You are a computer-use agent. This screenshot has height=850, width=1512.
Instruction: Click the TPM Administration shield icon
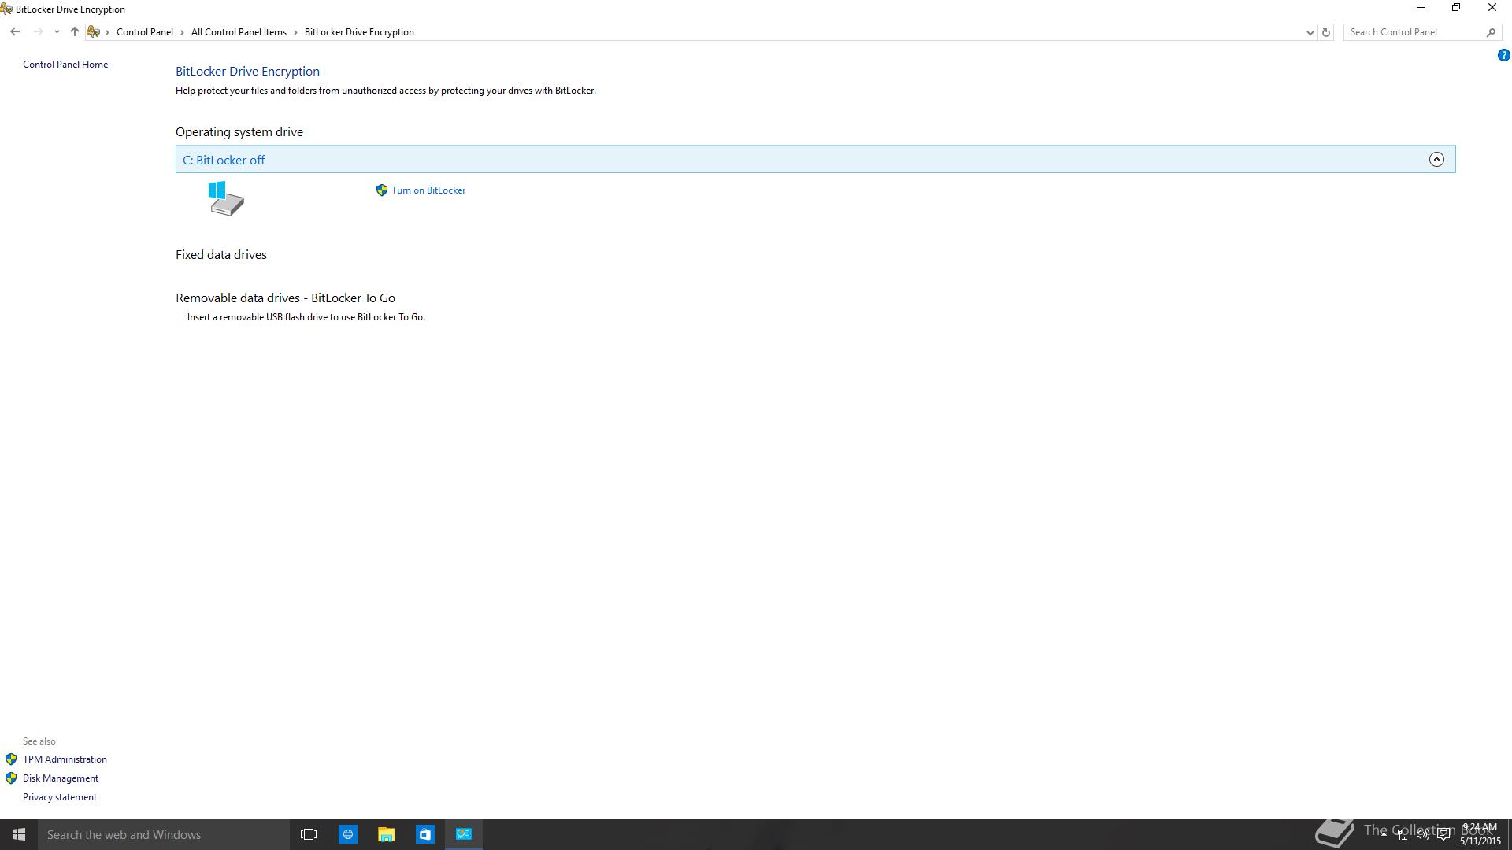pyautogui.click(x=11, y=759)
